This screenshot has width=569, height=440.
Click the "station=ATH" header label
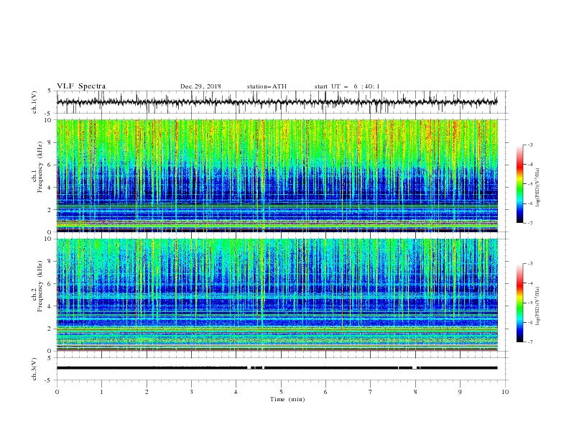coord(267,86)
